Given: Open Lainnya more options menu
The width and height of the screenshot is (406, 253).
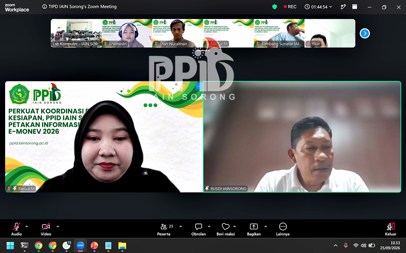Looking at the screenshot, I should [x=283, y=229].
